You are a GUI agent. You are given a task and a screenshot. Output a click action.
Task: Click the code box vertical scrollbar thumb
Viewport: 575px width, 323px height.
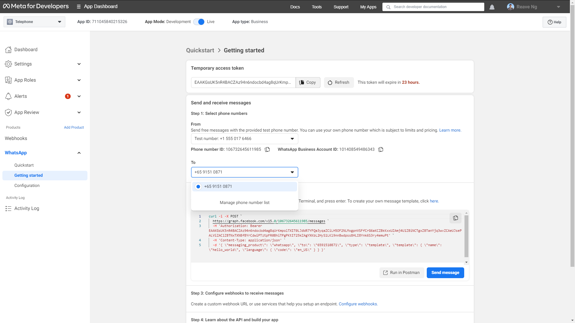point(466,236)
